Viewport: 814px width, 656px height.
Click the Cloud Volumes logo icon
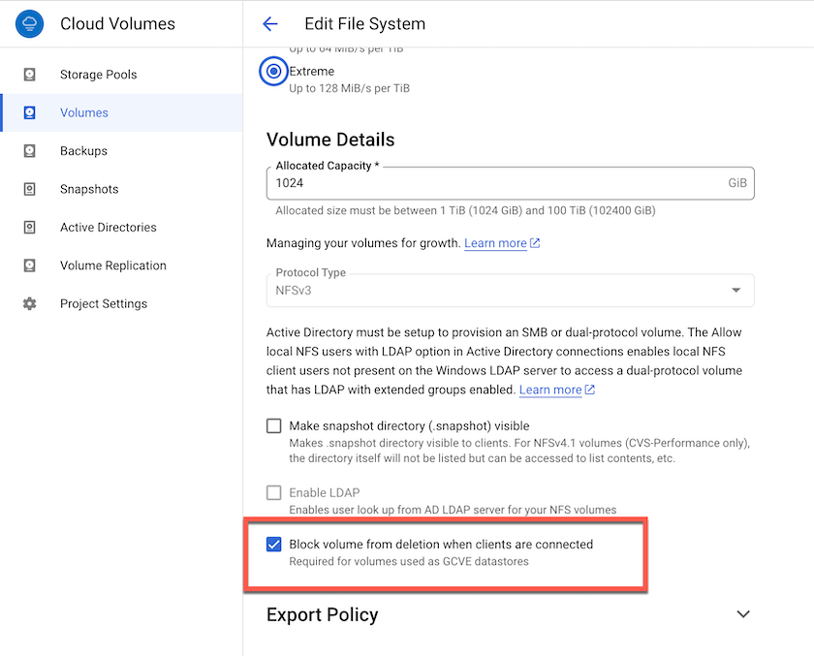[x=30, y=23]
